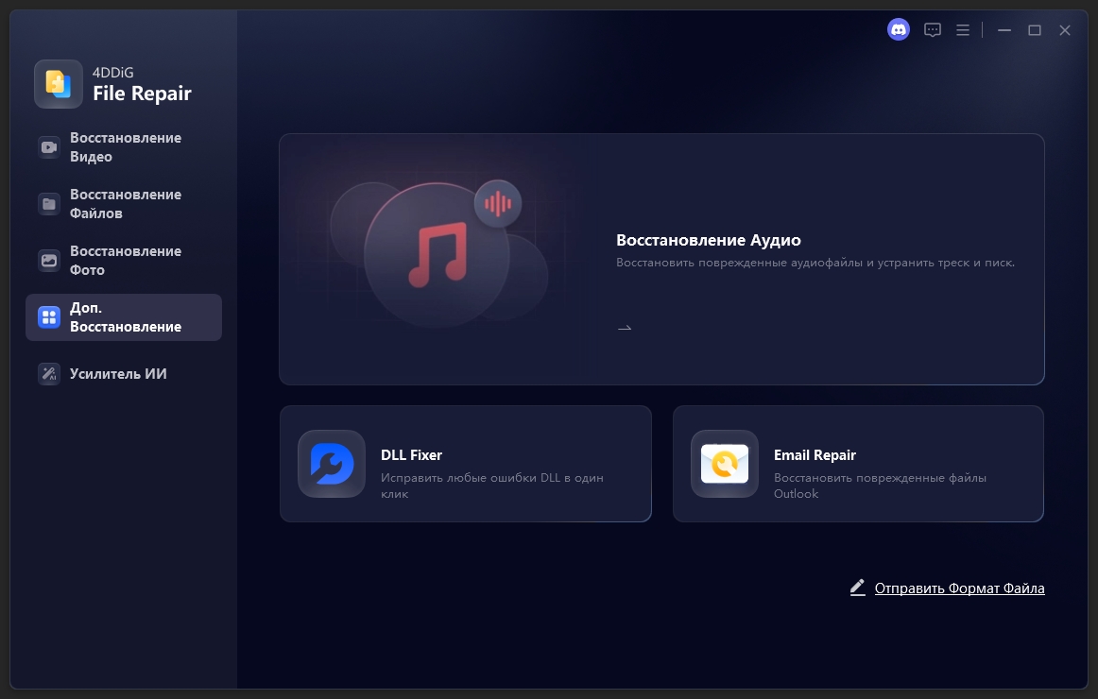Click the Отправить Формат Файла link
The width and height of the screenshot is (1098, 699).
tap(958, 588)
